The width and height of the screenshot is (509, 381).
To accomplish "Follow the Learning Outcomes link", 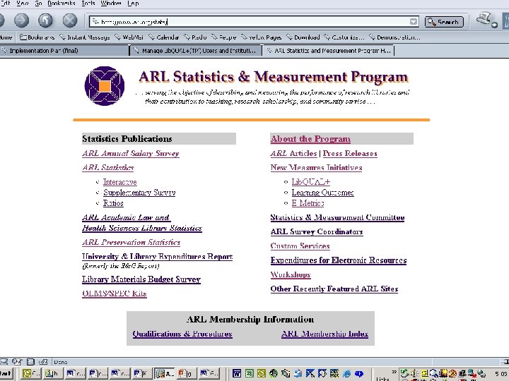I will tap(322, 193).
